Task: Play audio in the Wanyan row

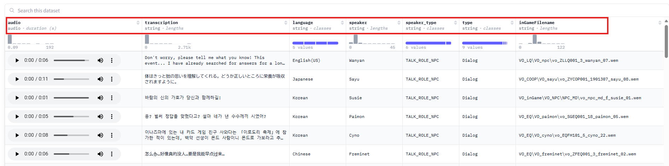Action: [x=17, y=60]
